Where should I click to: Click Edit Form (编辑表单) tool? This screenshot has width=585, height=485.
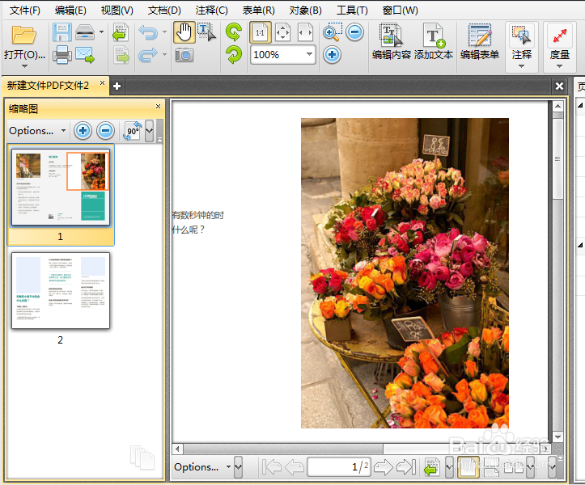tap(480, 41)
